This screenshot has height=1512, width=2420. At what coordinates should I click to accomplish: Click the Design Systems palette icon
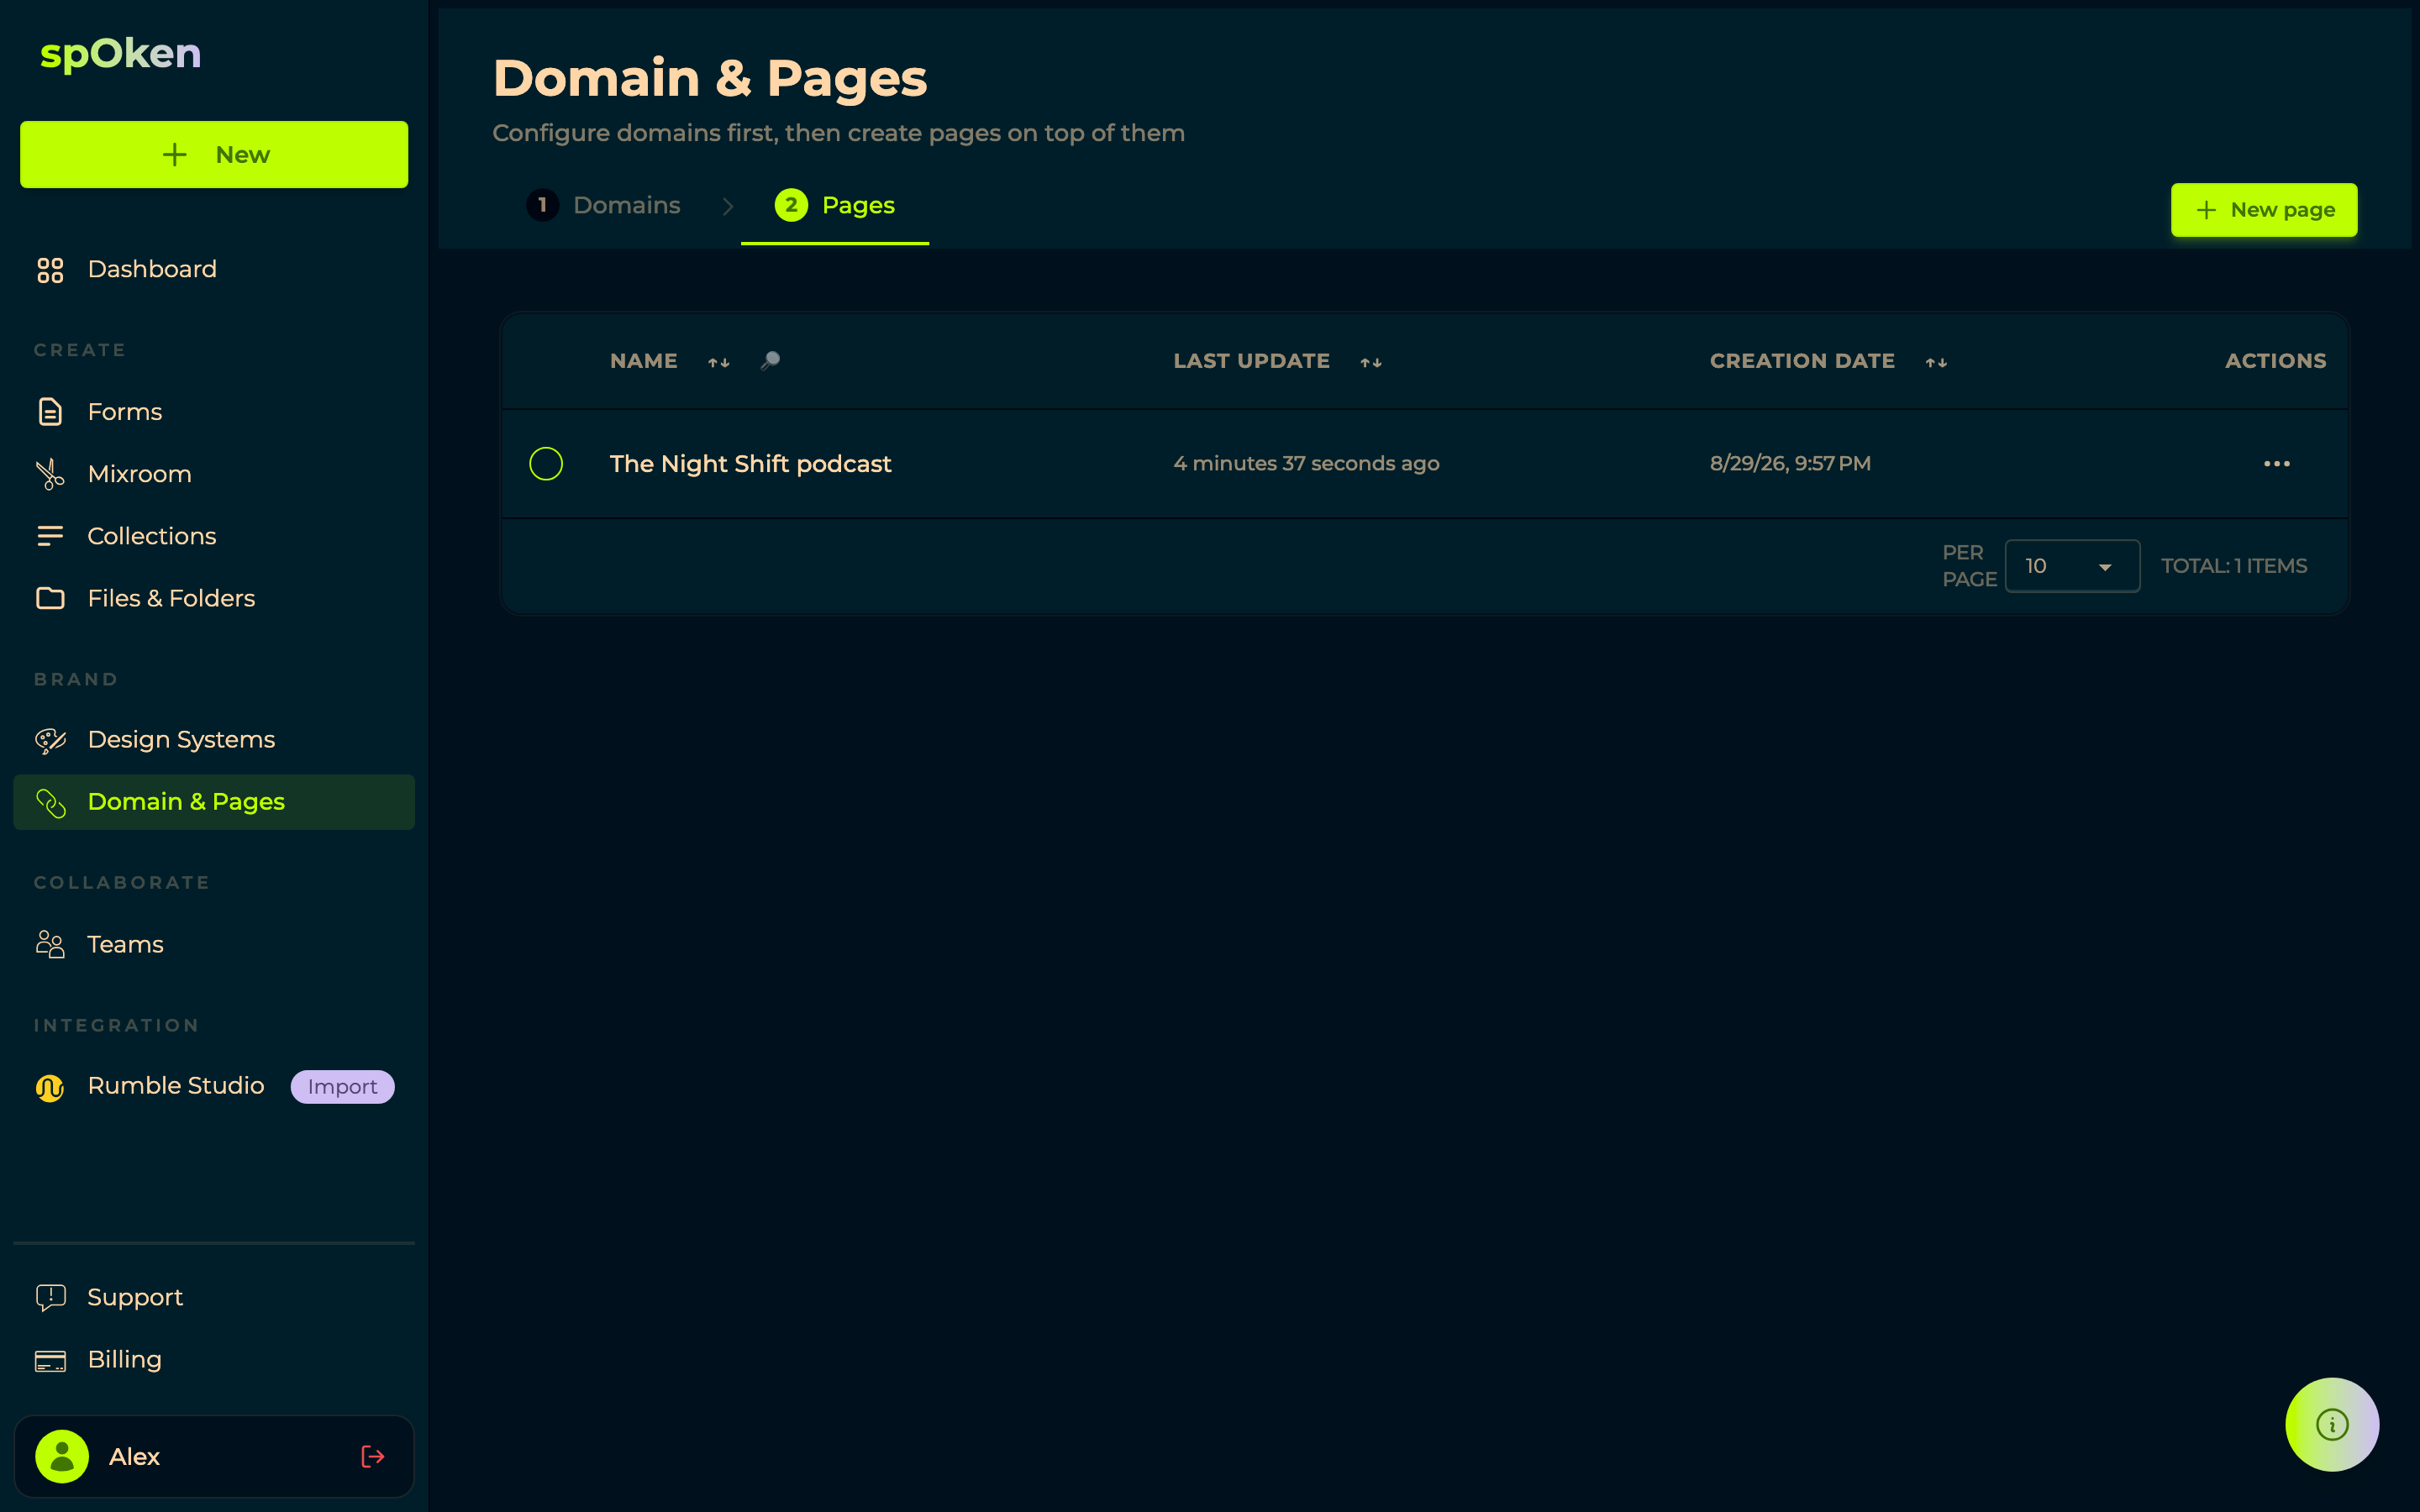click(x=50, y=740)
